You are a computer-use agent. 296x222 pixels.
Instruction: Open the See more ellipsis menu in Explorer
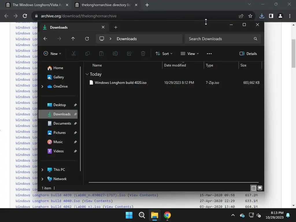(209, 53)
